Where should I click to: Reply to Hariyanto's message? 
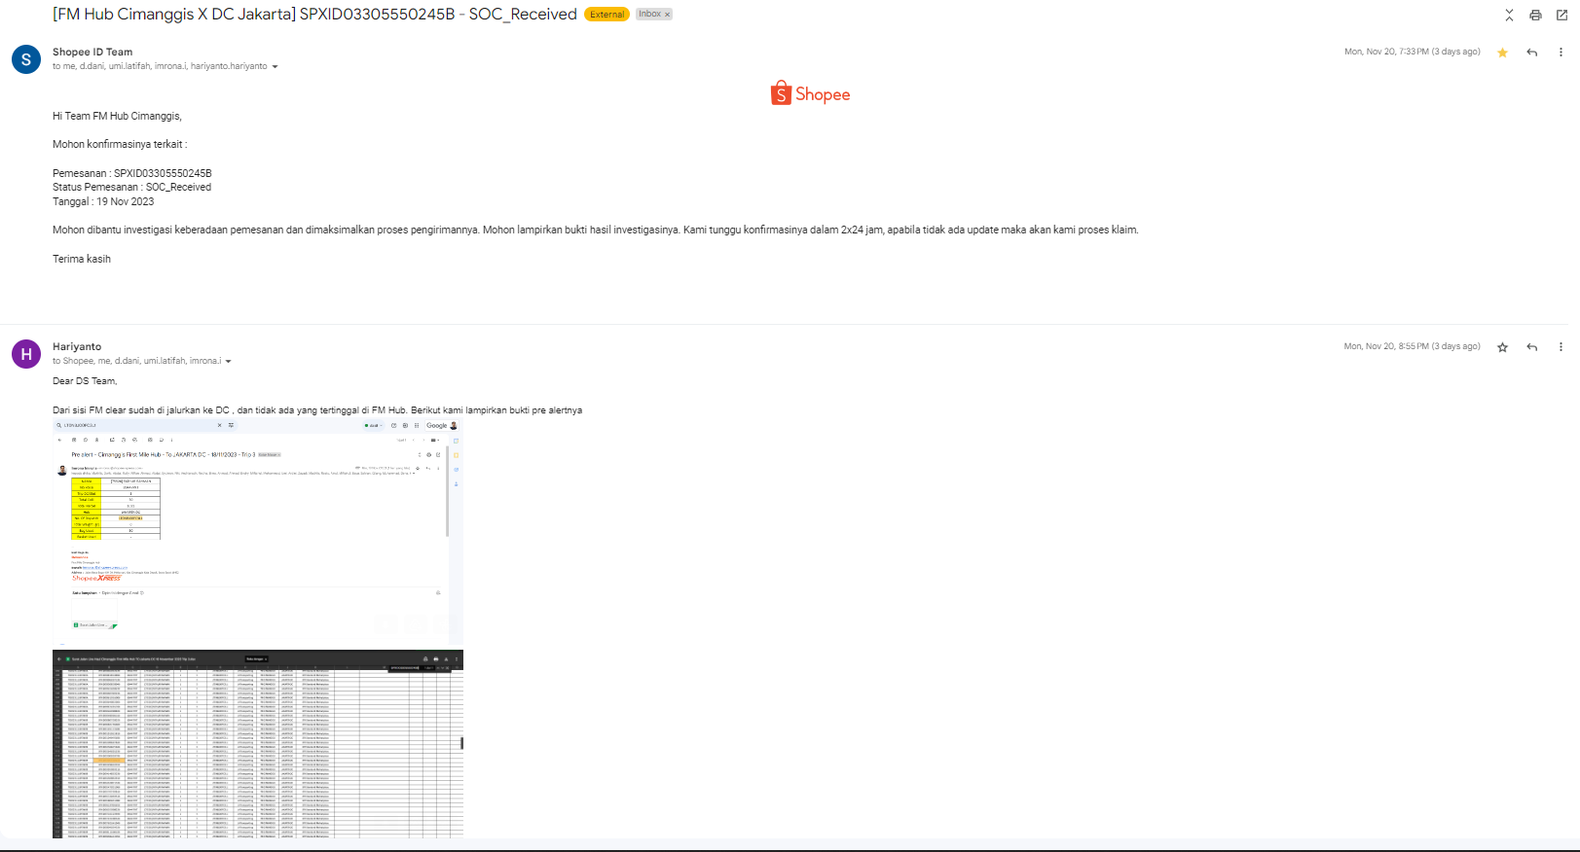click(x=1532, y=347)
